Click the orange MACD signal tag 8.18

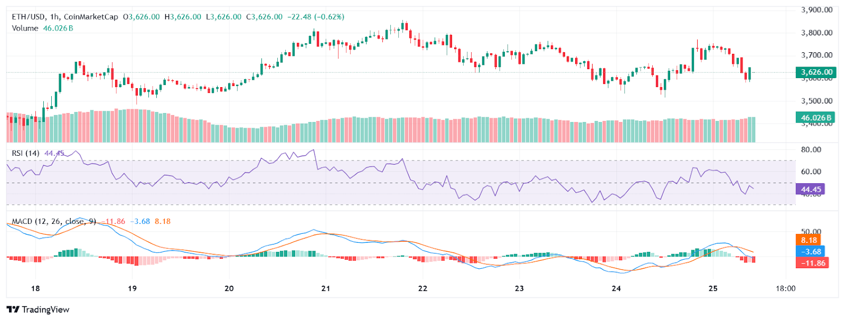(809, 240)
